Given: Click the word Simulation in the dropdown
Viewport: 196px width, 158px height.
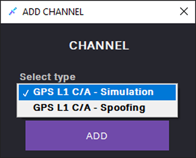Looking at the screenshot, I should tap(127, 92).
